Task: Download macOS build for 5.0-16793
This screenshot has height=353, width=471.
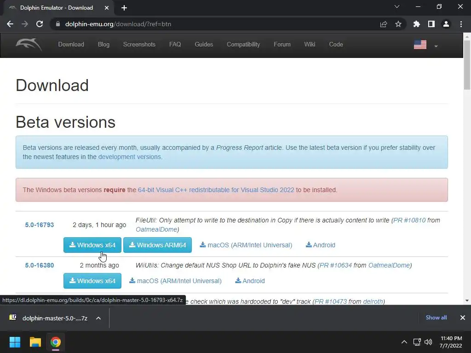Action: click(x=246, y=245)
